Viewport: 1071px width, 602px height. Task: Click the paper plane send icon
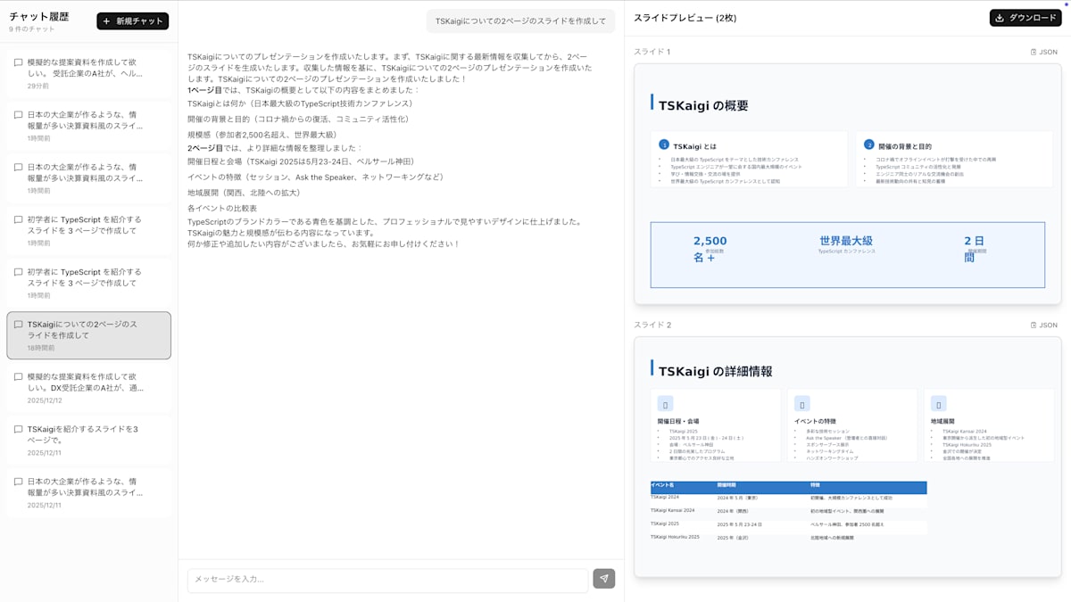point(604,580)
